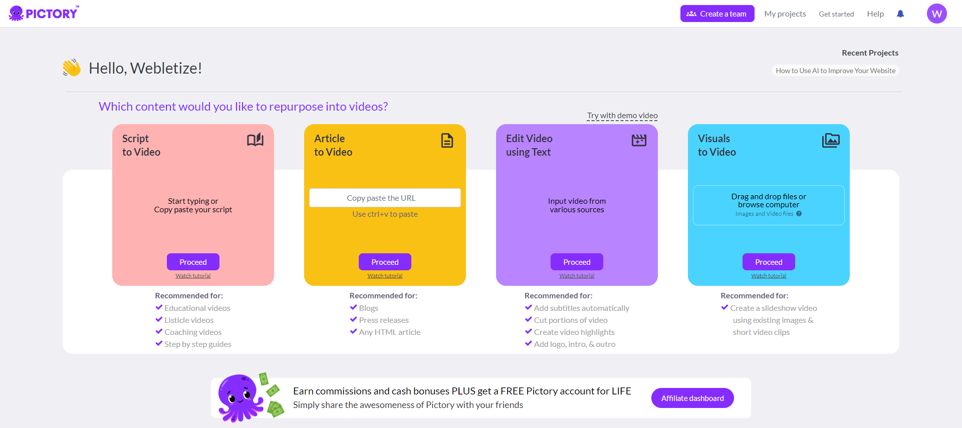Click the Pictory octopus logo
The width and height of the screenshot is (962, 428).
(44, 14)
